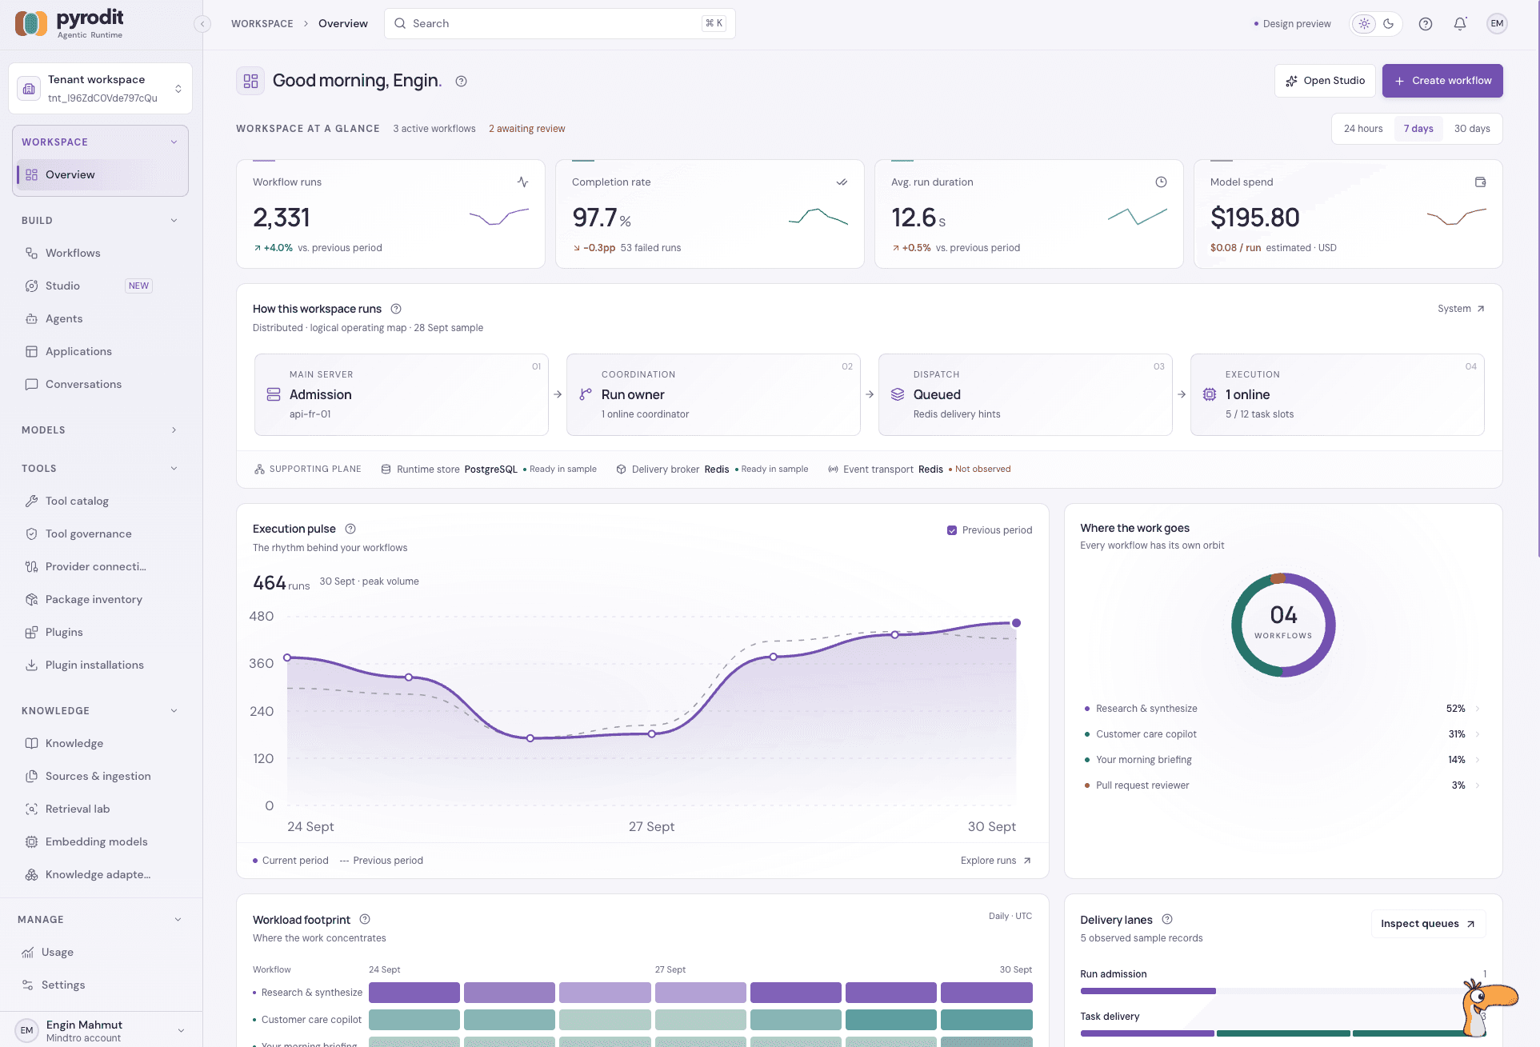Select the 30 days time range
The width and height of the screenshot is (1540, 1047).
[1472, 129]
